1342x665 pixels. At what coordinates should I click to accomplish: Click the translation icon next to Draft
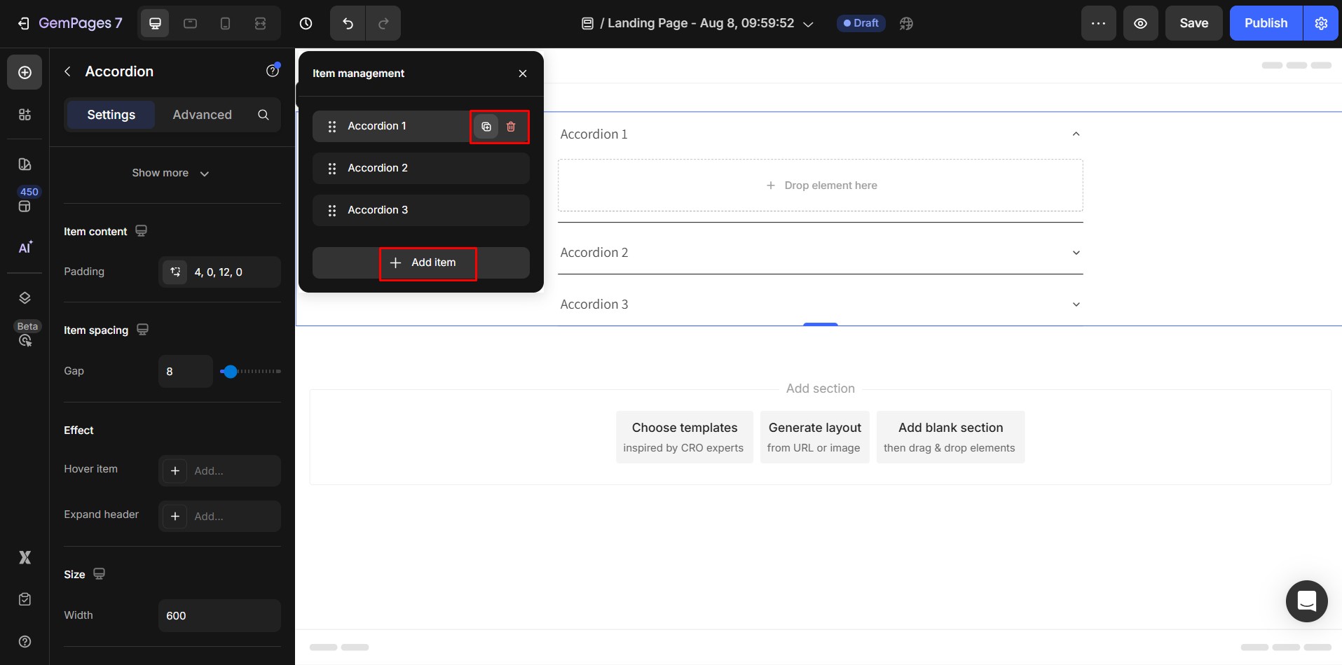tap(905, 23)
